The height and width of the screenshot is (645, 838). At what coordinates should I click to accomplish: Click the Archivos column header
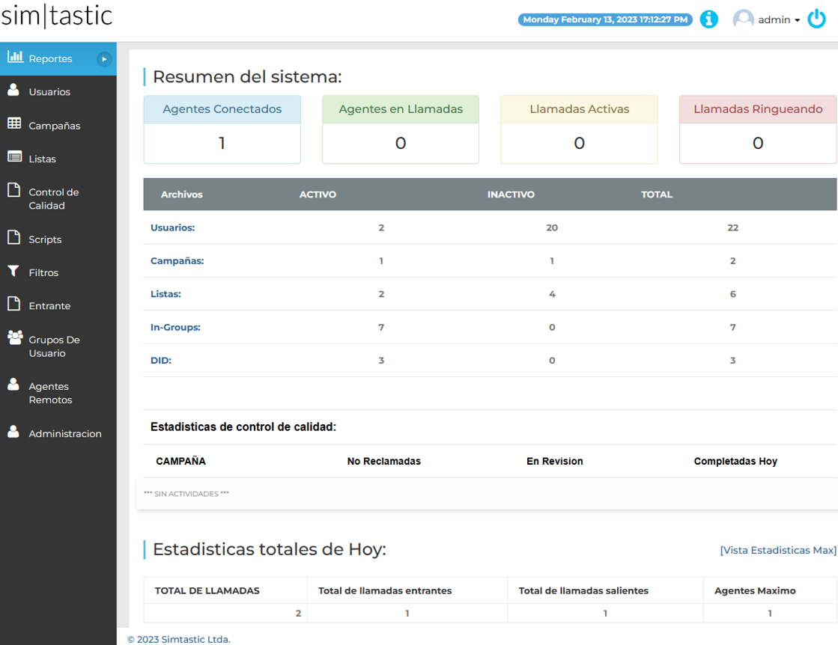coord(182,195)
